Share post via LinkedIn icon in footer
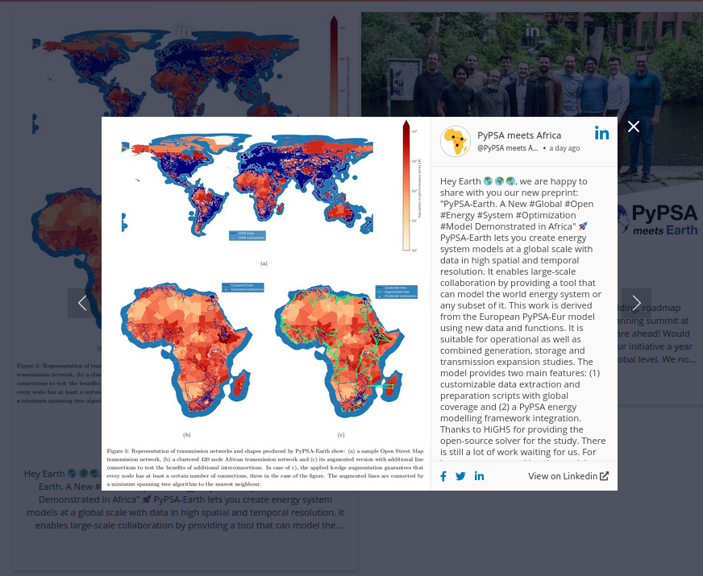 [x=479, y=476]
